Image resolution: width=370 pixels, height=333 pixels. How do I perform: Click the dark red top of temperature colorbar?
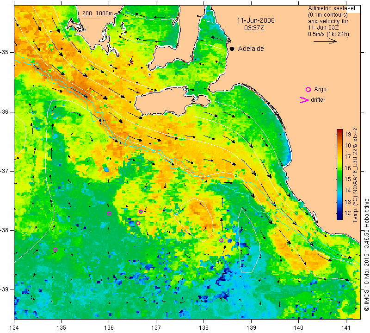339,131
